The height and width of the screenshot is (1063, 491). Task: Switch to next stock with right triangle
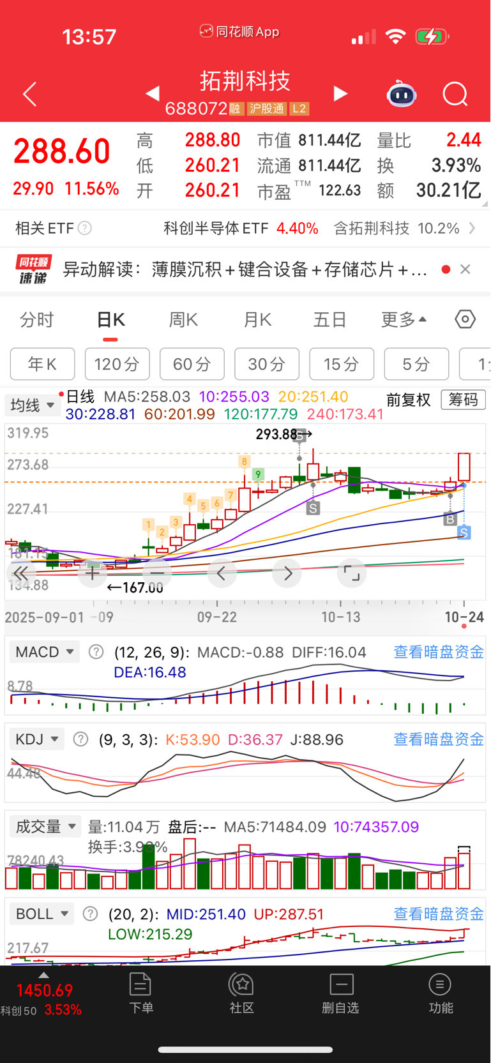point(341,94)
